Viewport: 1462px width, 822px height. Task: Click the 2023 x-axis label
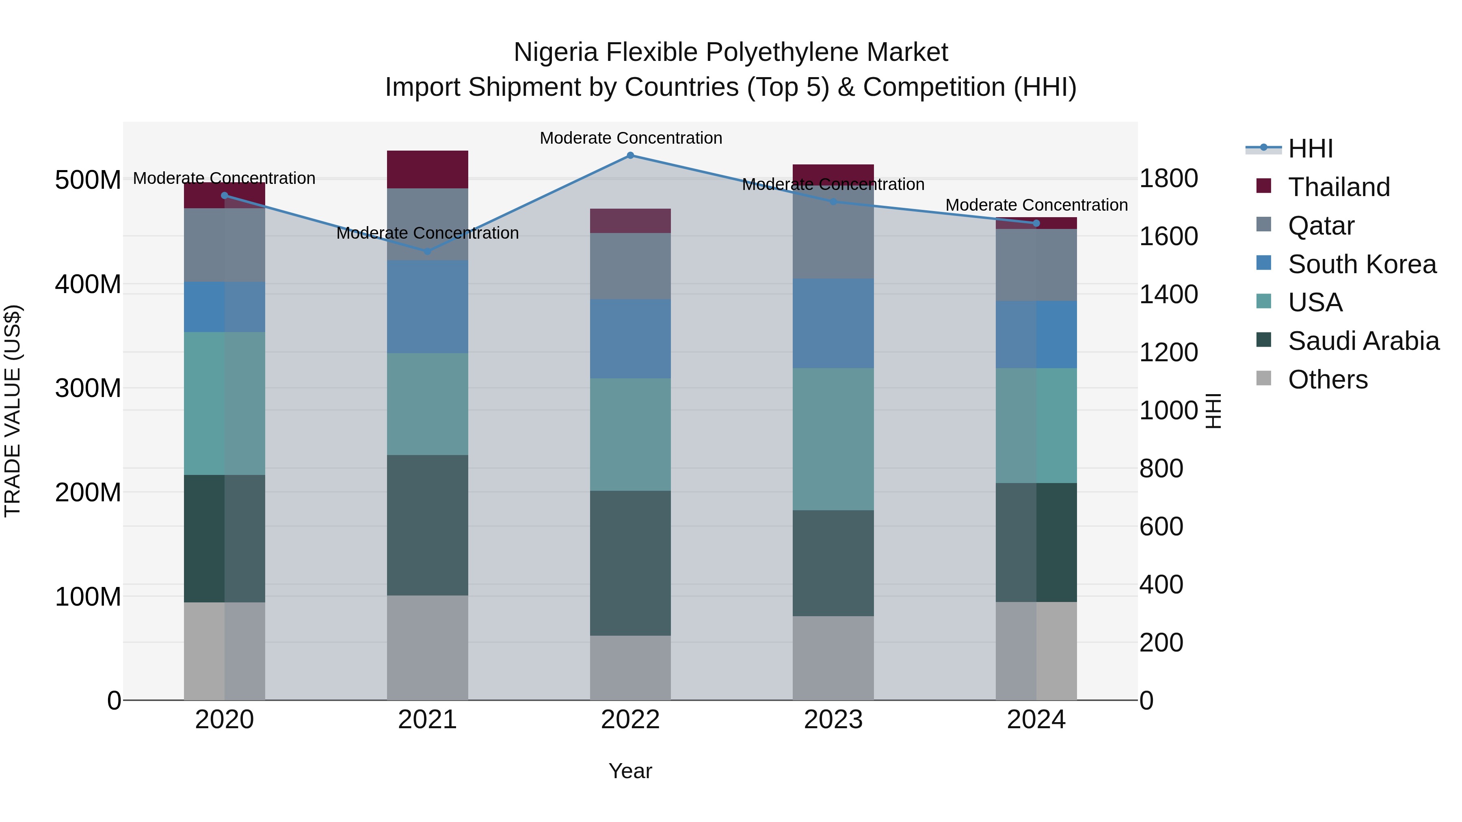point(833,720)
